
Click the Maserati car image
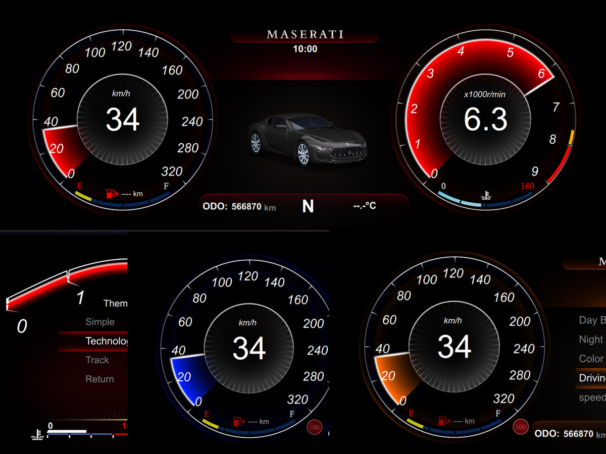tap(308, 140)
